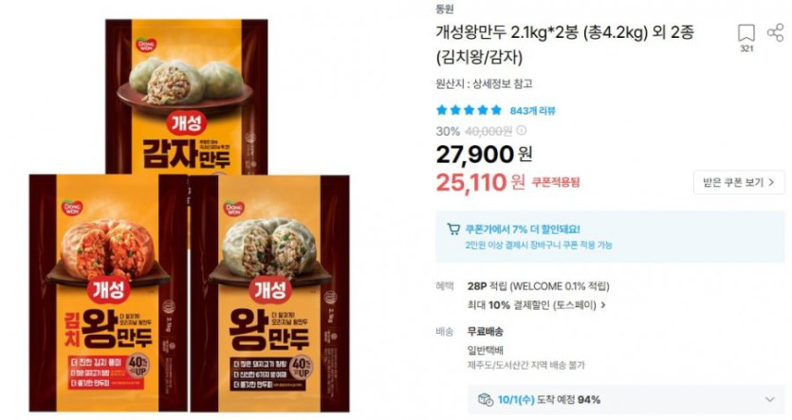The height and width of the screenshot is (420, 792).
Task: Click the 원산지 : 상세정보 참고 text
Action: point(484,83)
